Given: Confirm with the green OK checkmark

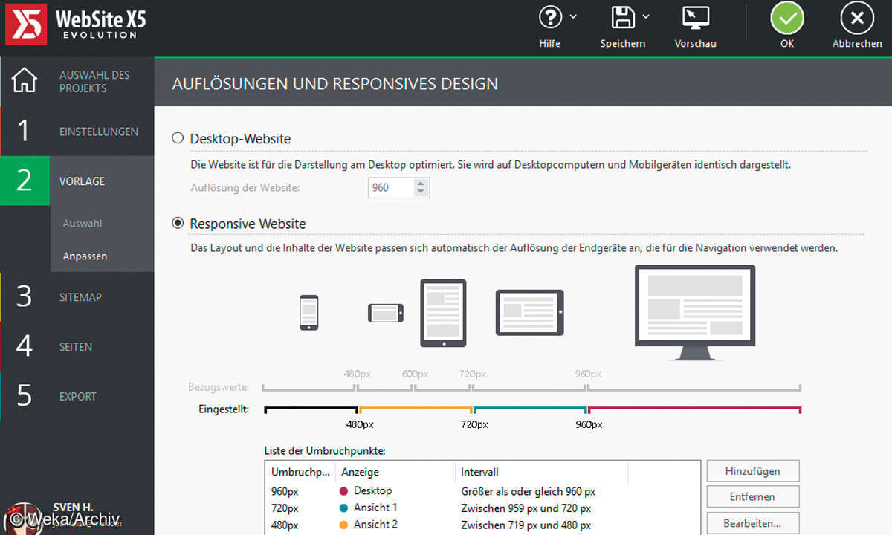Looking at the screenshot, I should [x=787, y=18].
